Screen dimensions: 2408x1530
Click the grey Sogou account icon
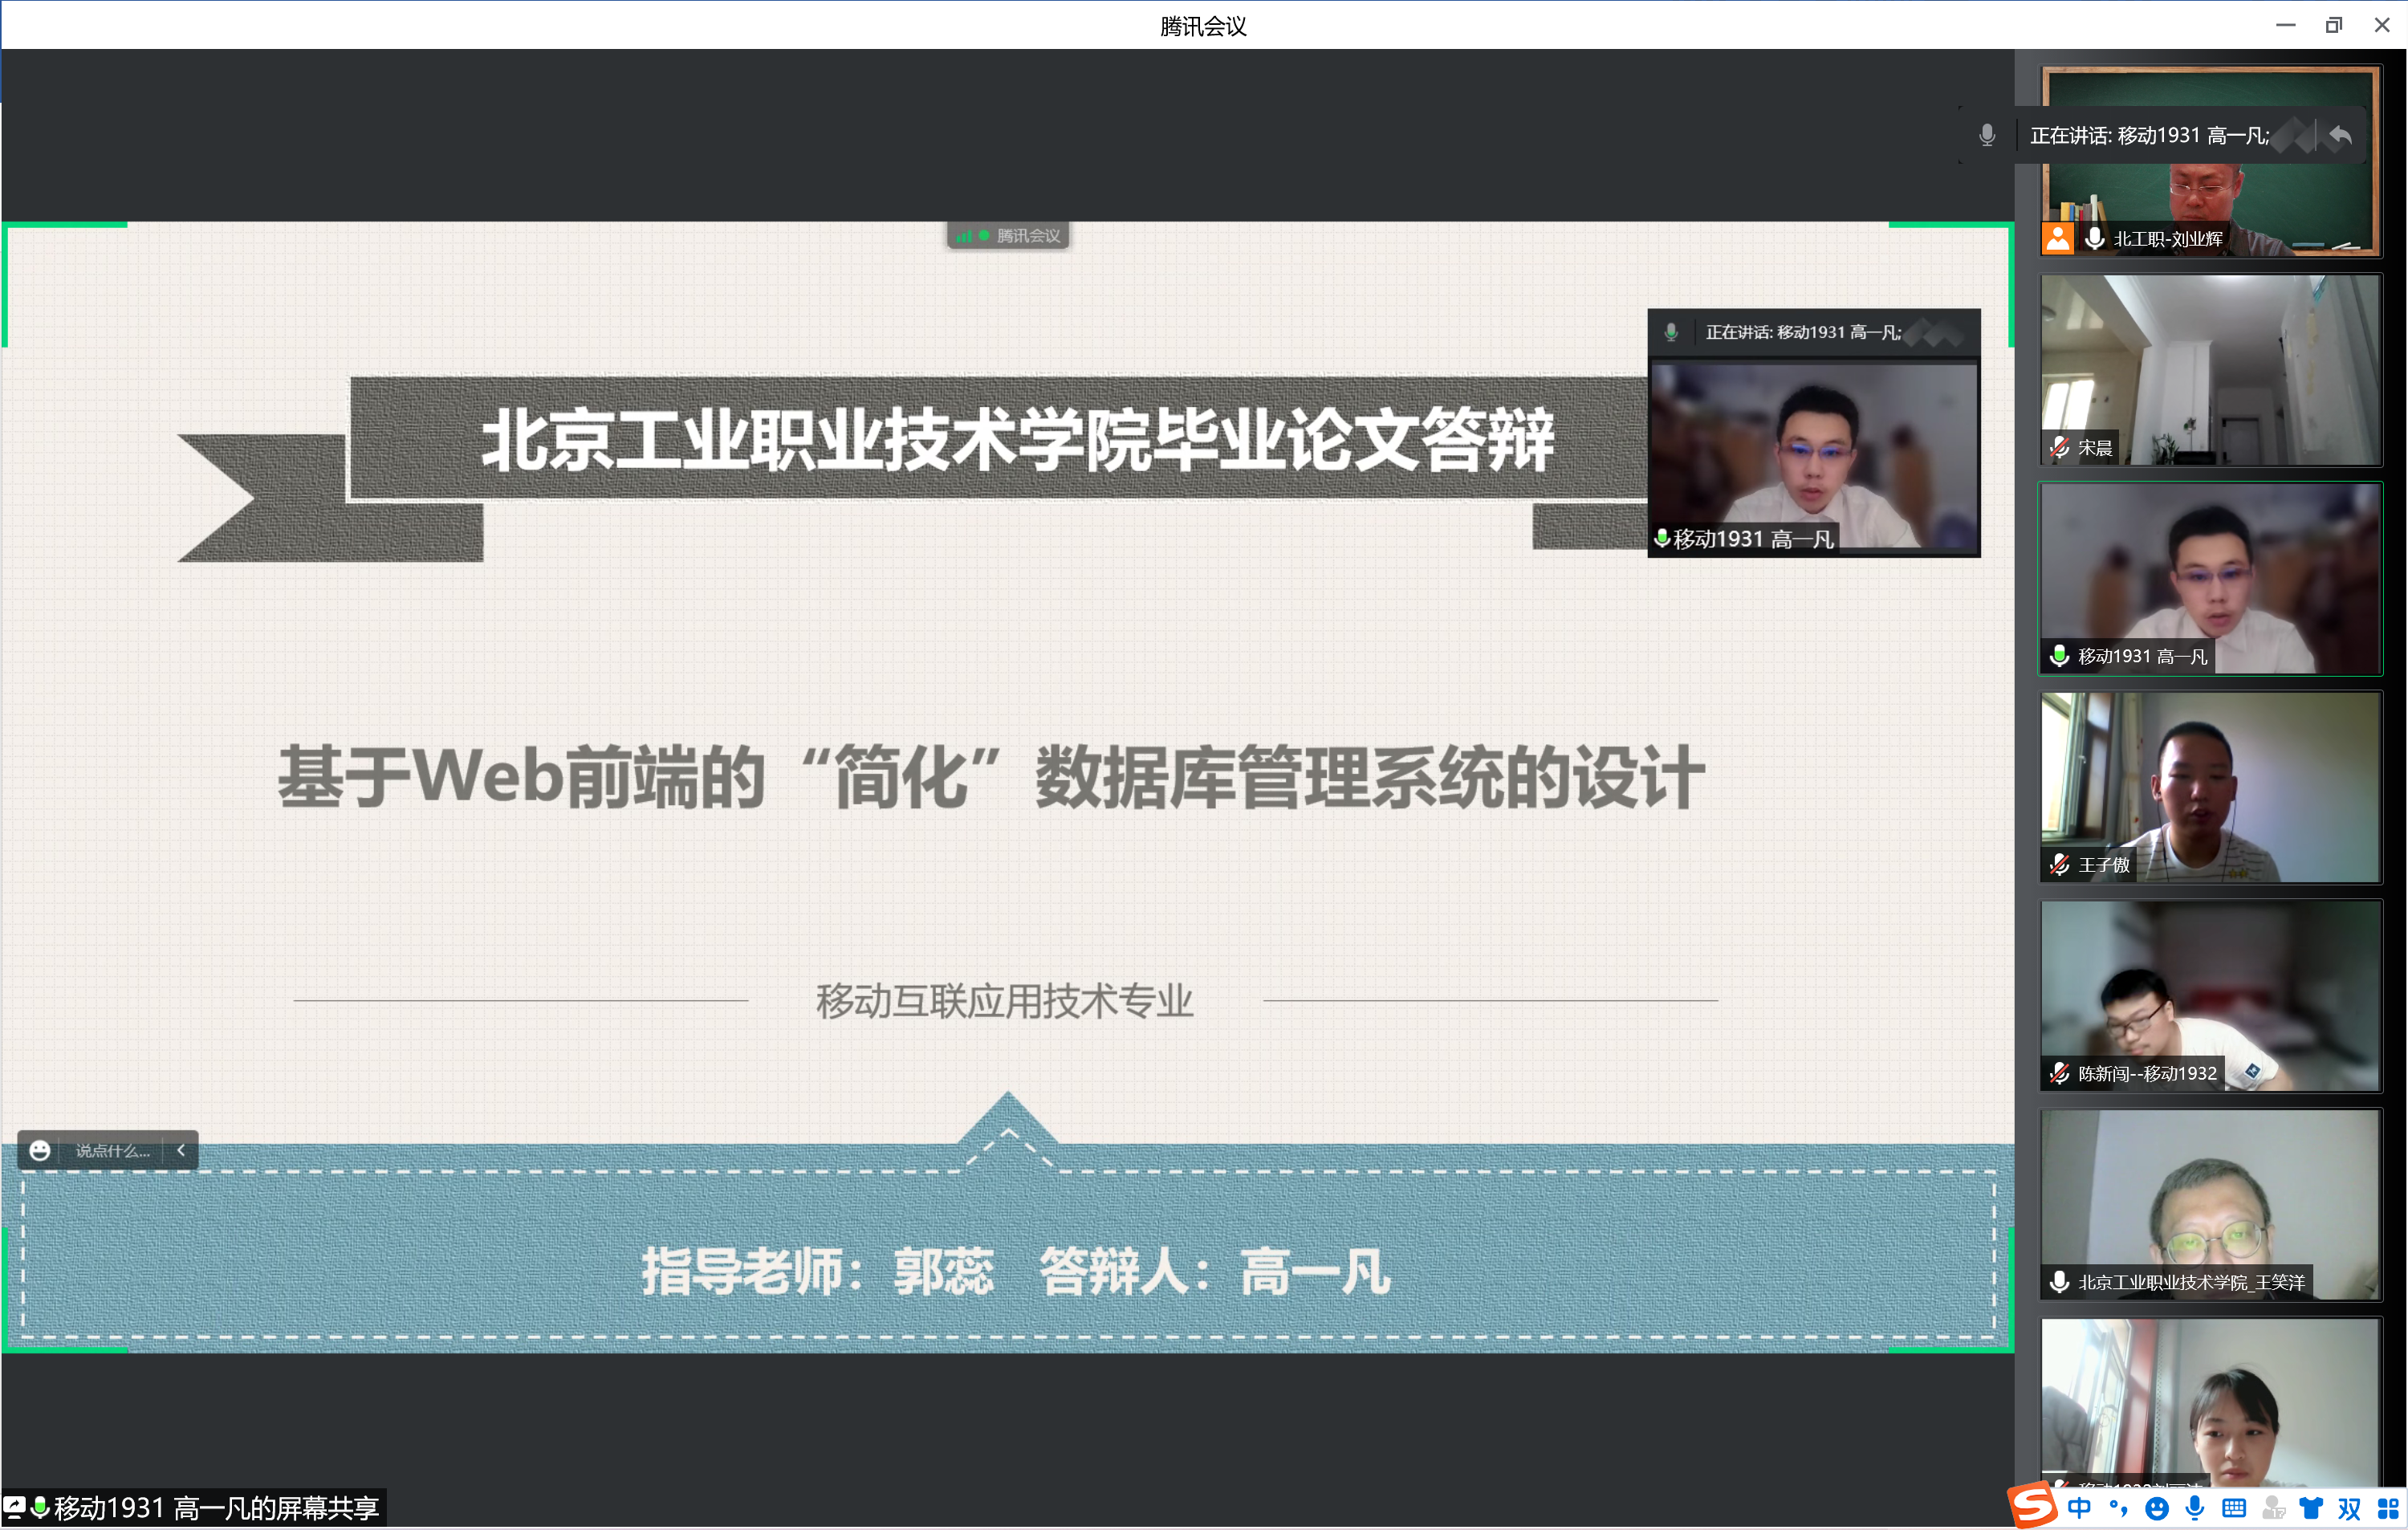pyautogui.click(x=2273, y=1508)
